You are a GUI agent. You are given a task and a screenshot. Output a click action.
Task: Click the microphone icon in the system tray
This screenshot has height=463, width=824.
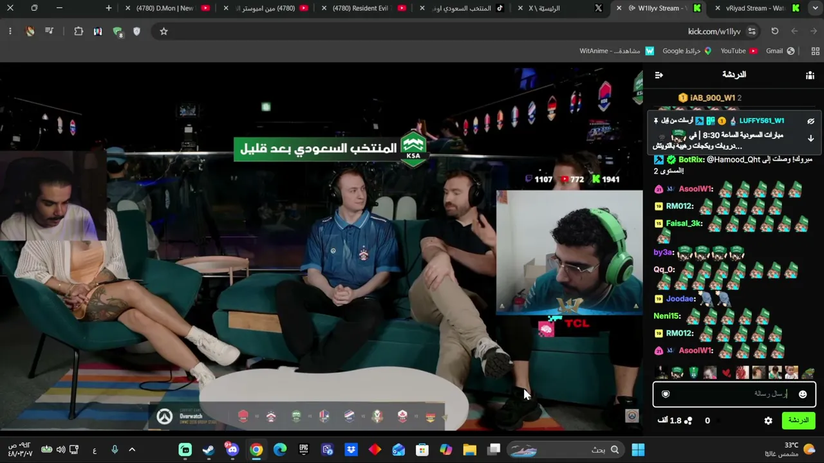pos(115,449)
